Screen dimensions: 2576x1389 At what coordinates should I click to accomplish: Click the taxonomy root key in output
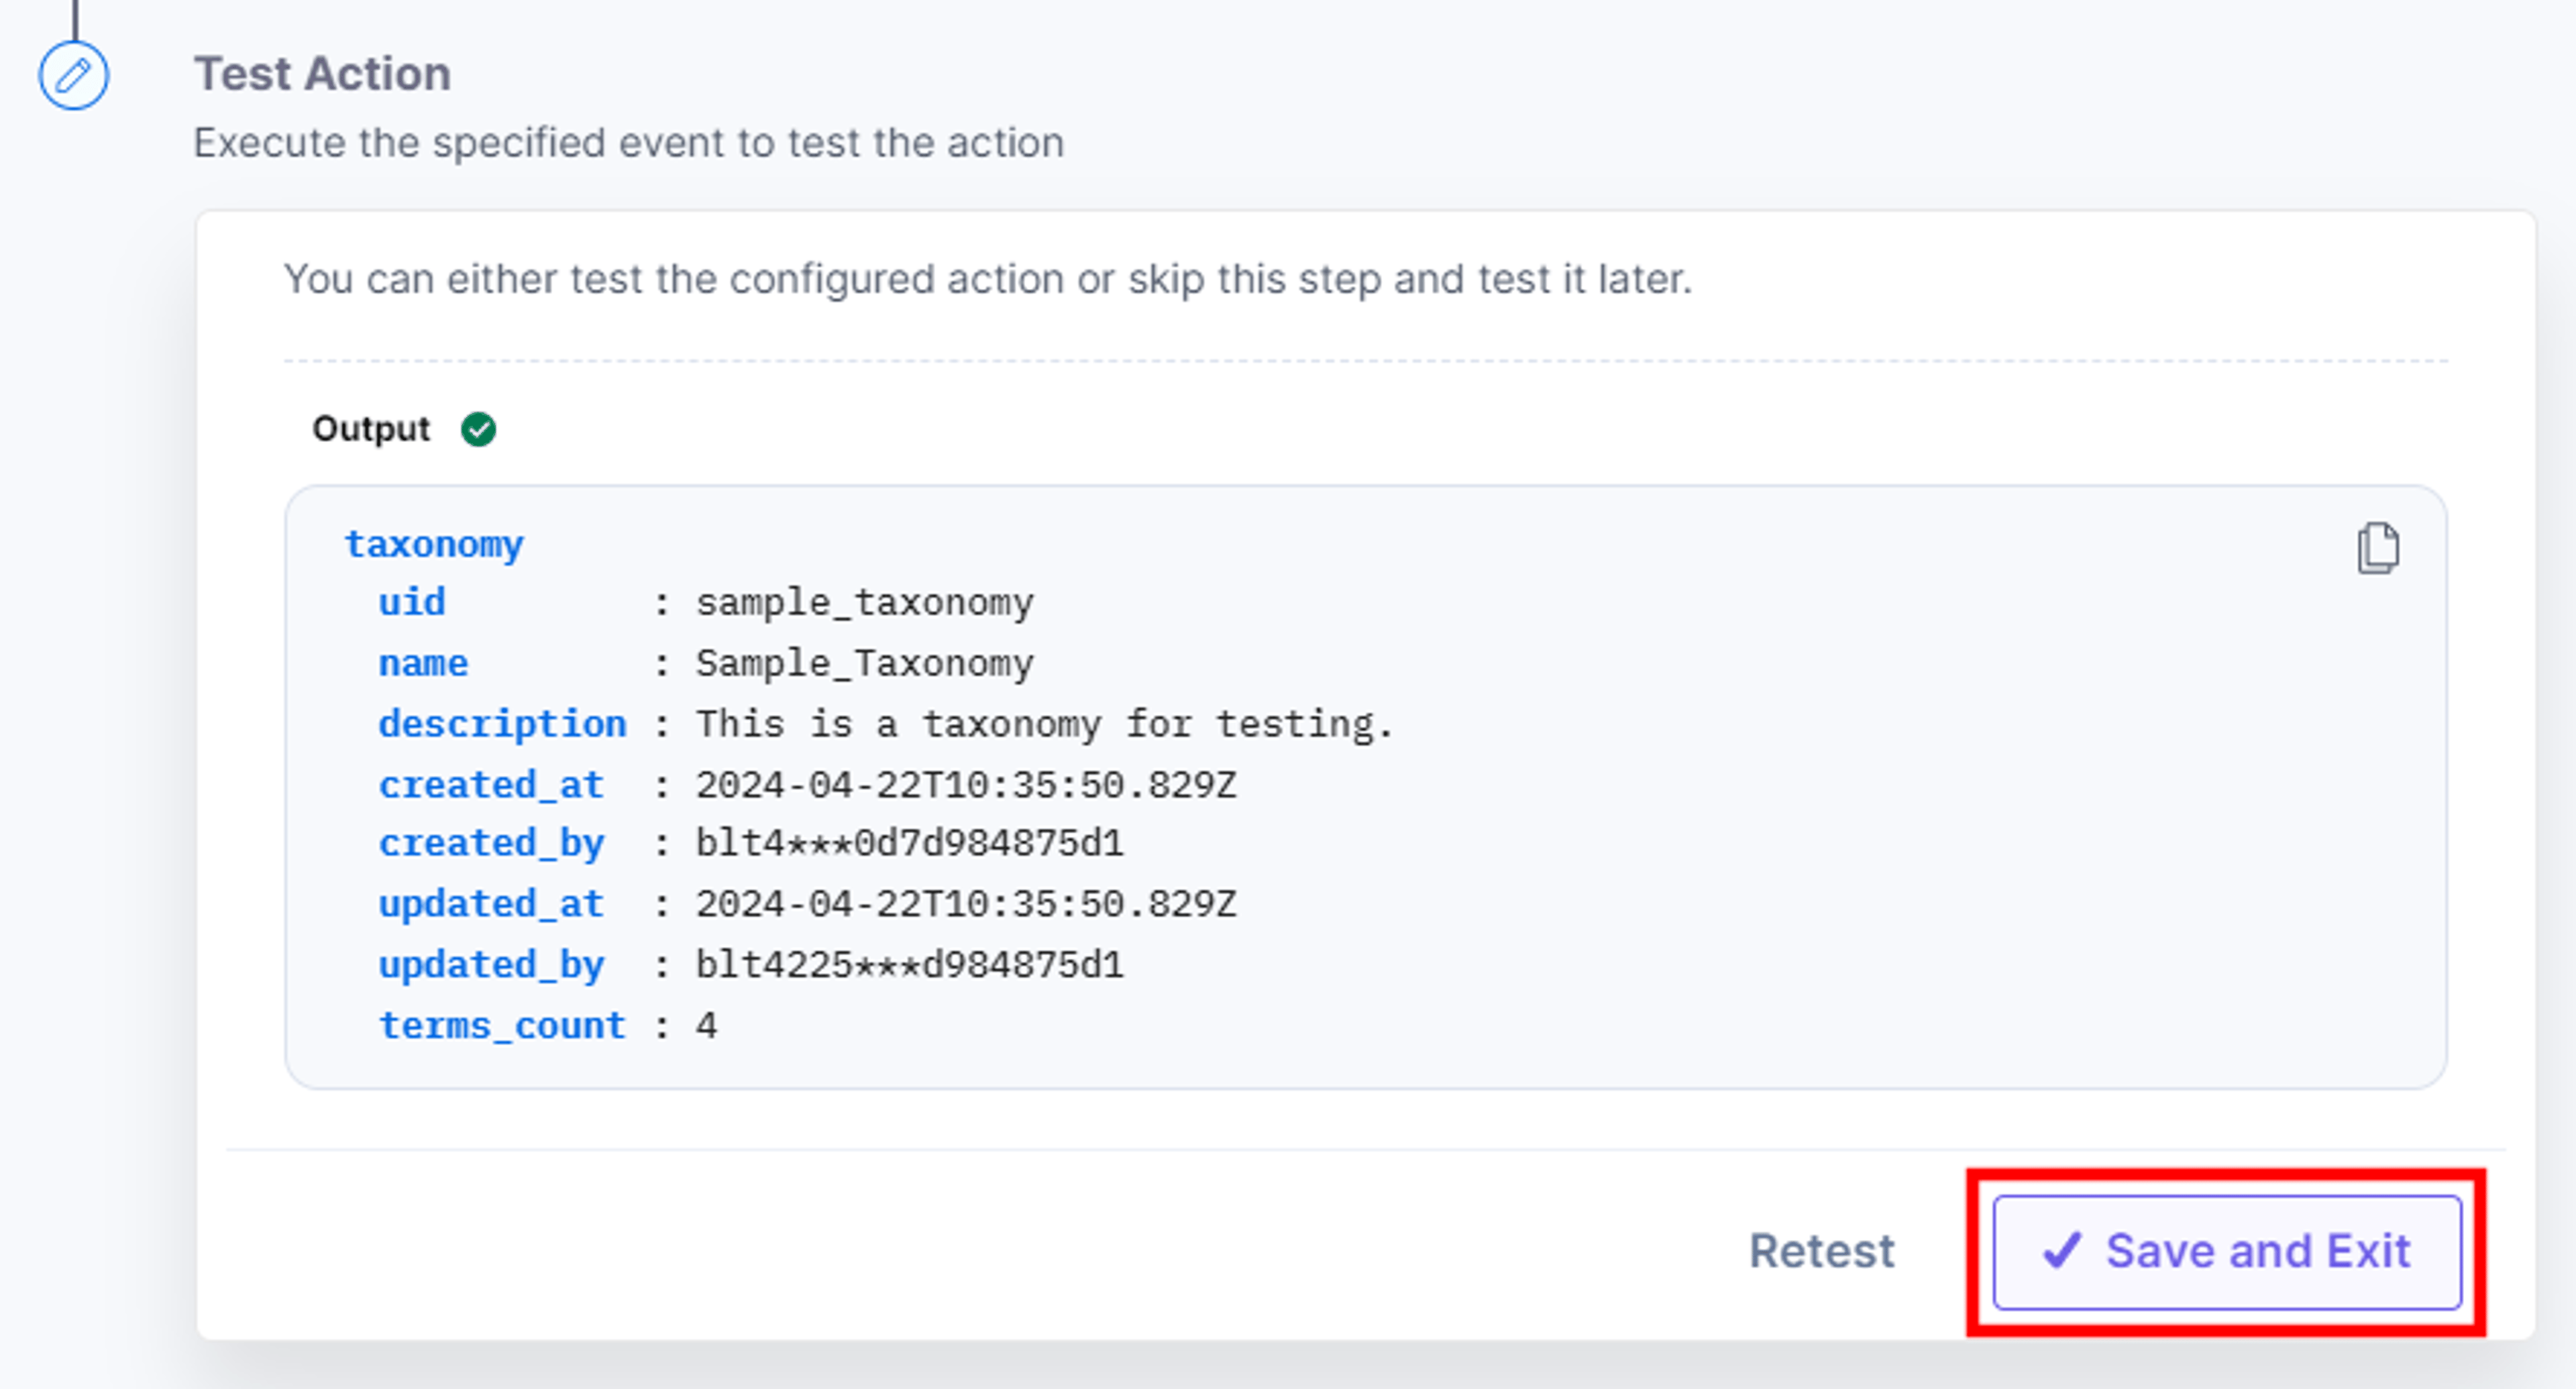tap(434, 545)
